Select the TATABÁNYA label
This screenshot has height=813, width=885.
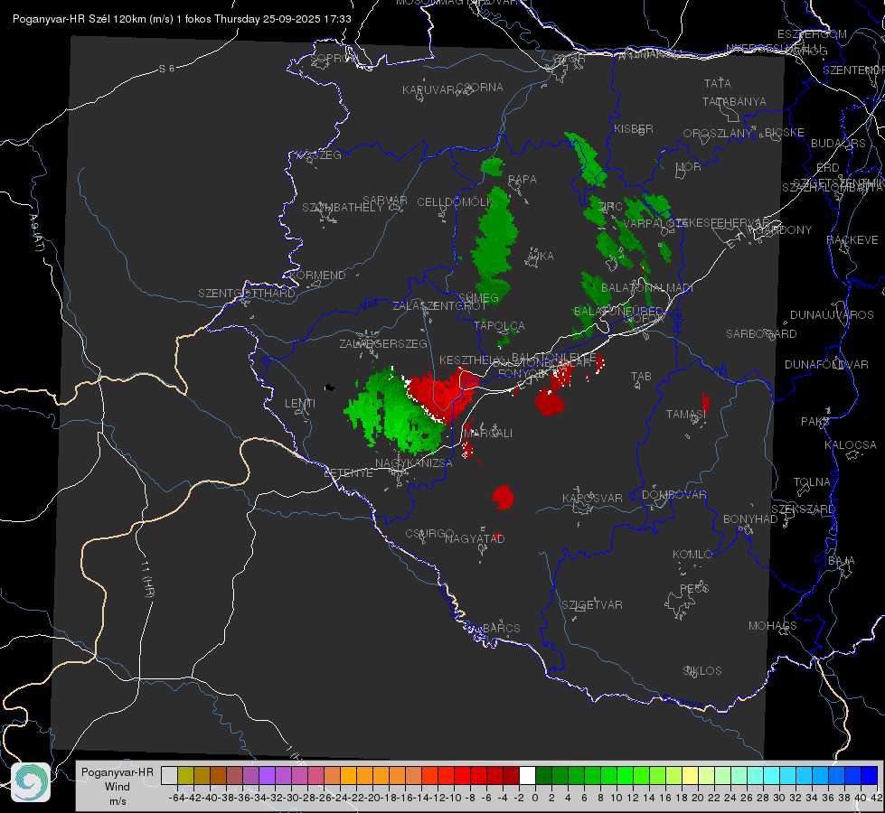(x=734, y=101)
